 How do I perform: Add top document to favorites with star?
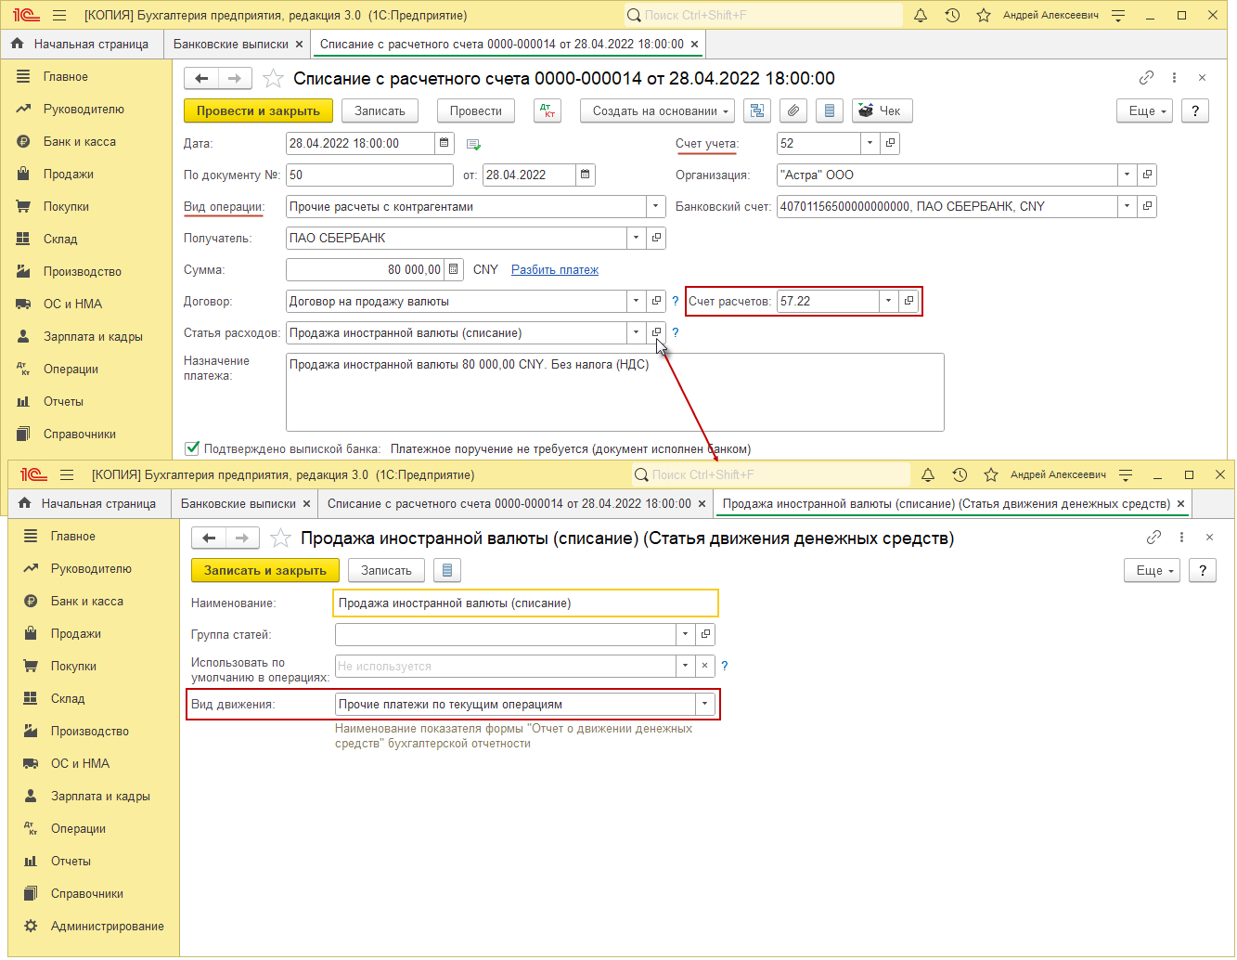coord(273,79)
